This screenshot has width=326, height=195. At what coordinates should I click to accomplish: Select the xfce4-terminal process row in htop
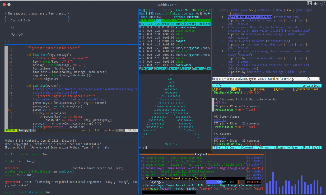coord(175,27)
